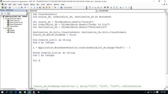The image size is (168, 94).
Task: Click View Object icon in Project panel
Action: click(5, 13)
